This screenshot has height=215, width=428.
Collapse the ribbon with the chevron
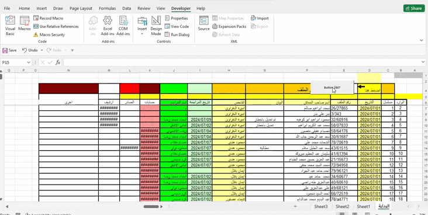[422, 40]
